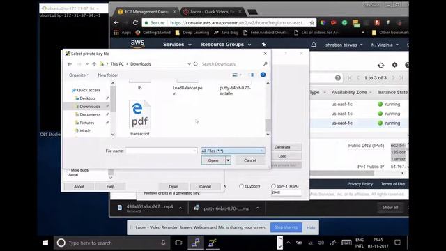446x251 pixels.
Task: Open the All Files type dropdown
Action: click(x=233, y=151)
